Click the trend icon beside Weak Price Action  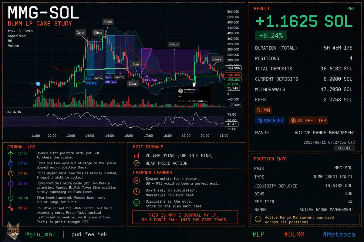pos(136,163)
